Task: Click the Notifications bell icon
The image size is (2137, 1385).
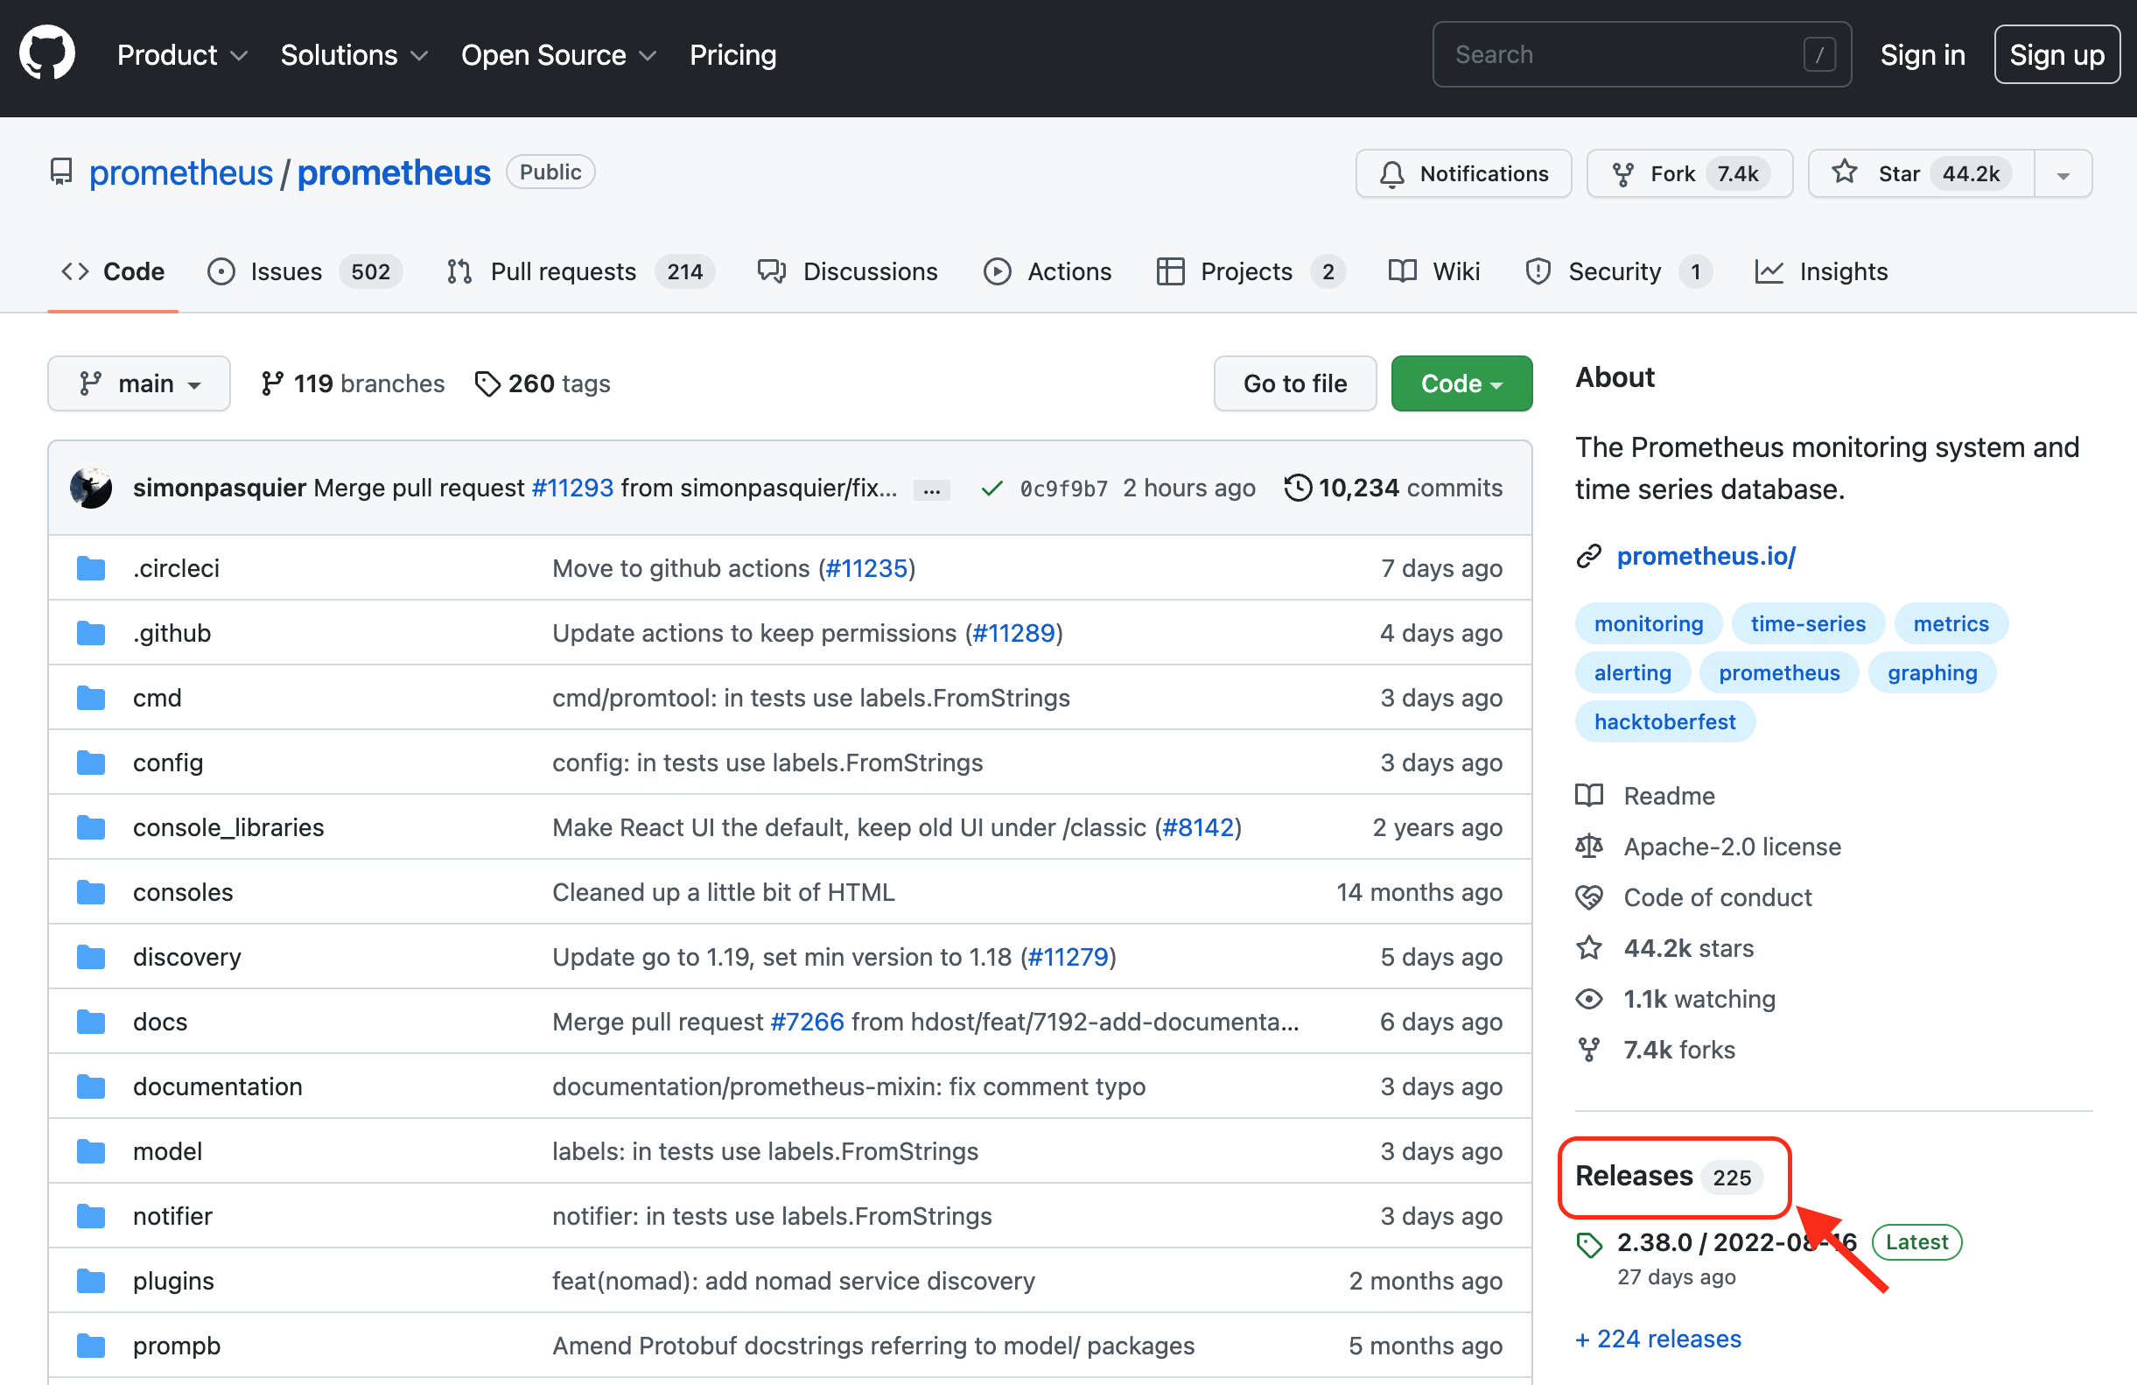Action: pos(1391,173)
